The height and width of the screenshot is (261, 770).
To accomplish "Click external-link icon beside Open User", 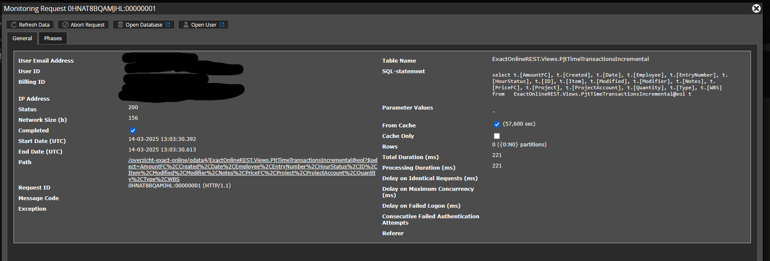I will click(x=222, y=25).
